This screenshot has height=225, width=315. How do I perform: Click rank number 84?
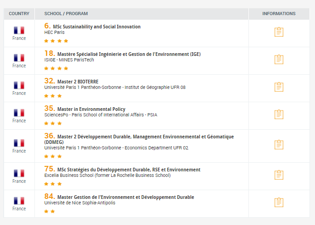click(50, 196)
